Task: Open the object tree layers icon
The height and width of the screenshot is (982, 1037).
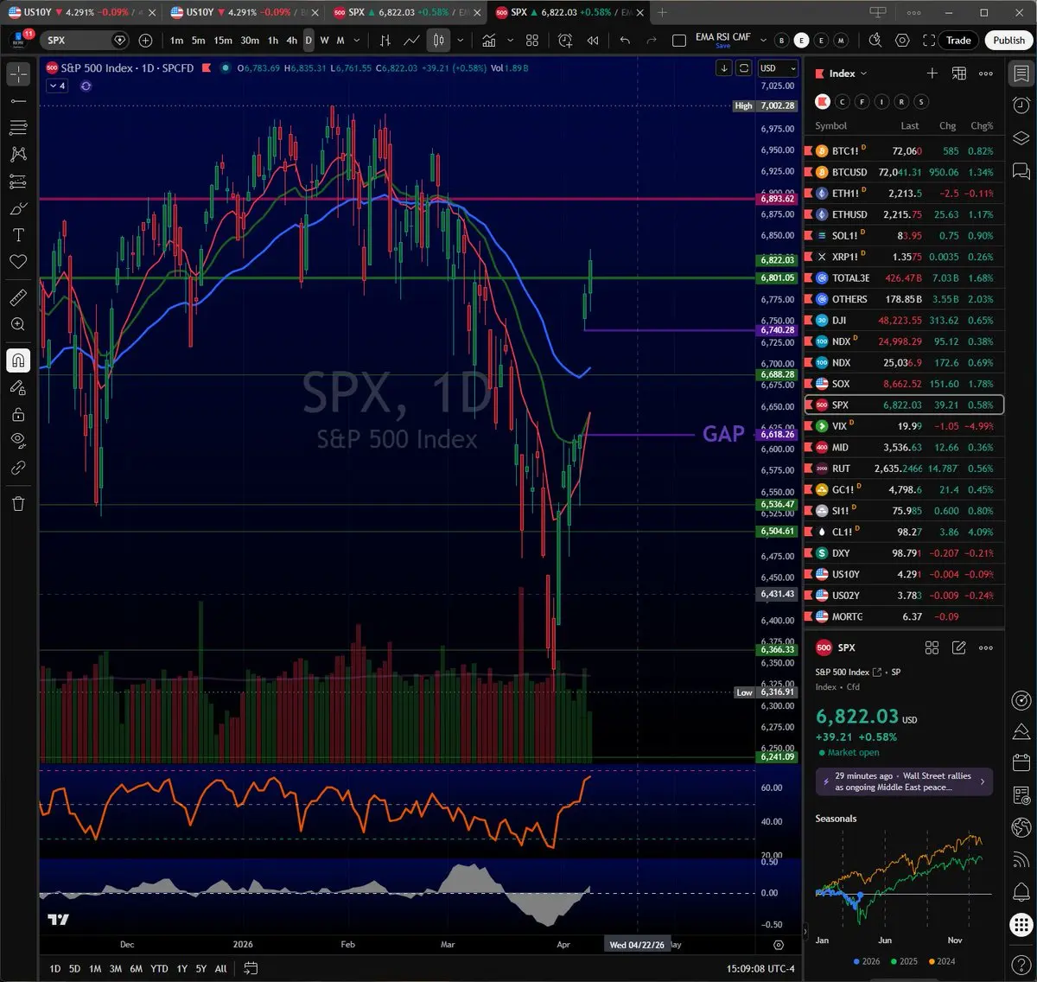Action: (1021, 138)
